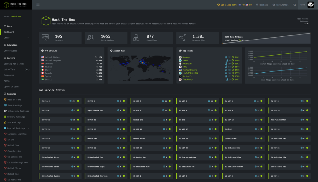Open the EU Dedicated Six lab card
The width and height of the screenshot is (318, 182).
289,157
